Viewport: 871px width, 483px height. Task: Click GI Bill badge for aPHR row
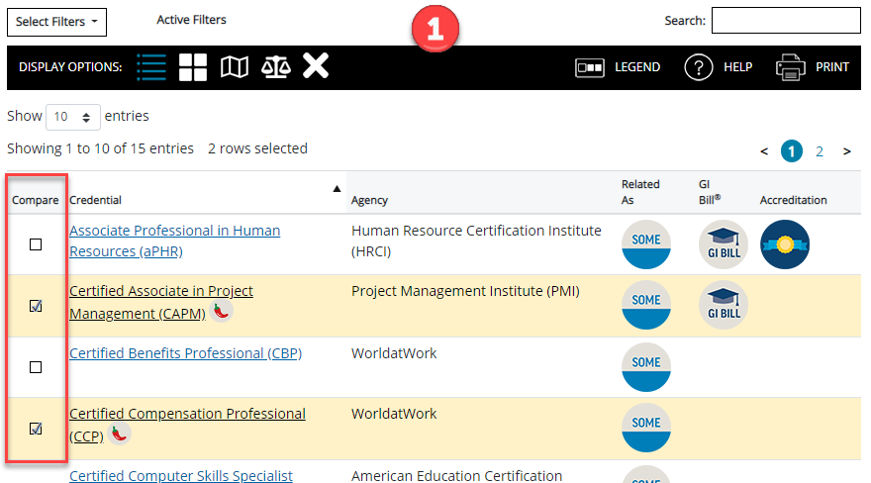724,244
